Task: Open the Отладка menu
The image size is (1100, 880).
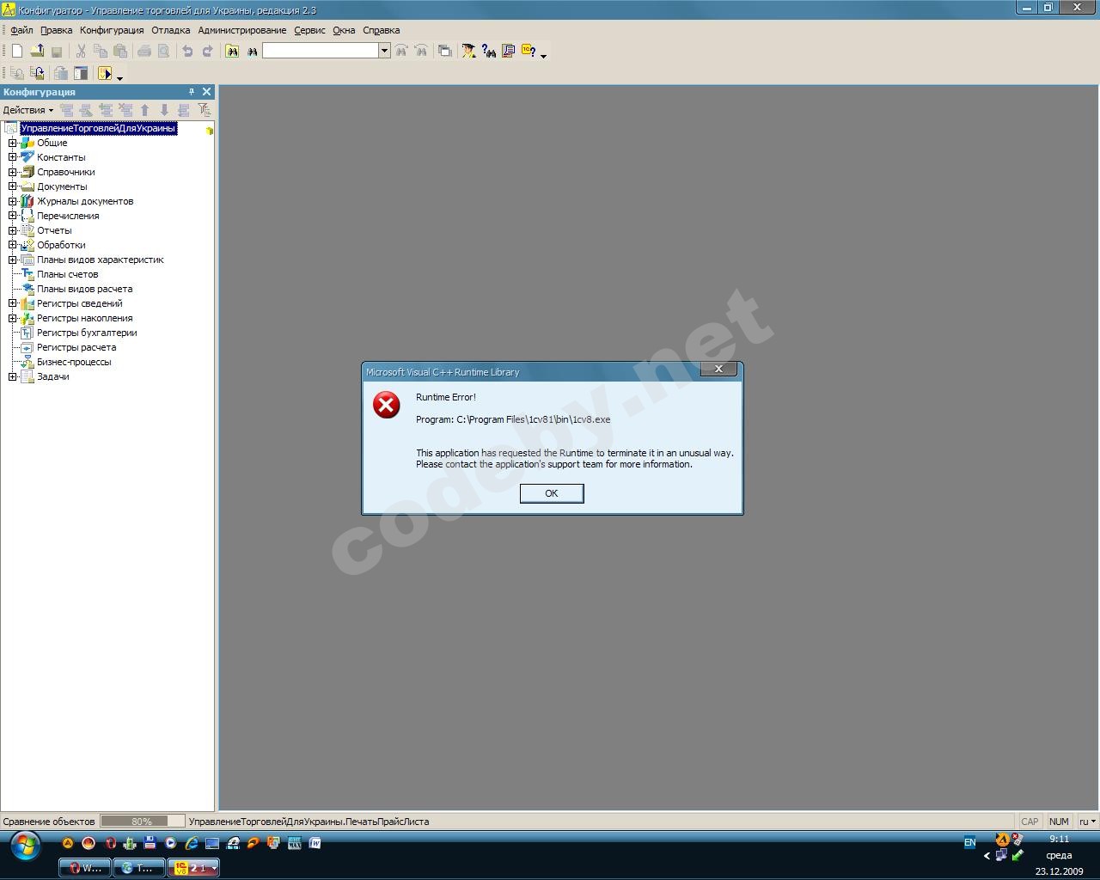Action: click(171, 30)
